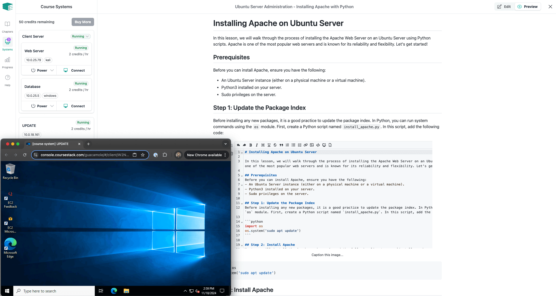Image resolution: width=556 pixels, height=296 pixels.
Task: Click the blockquote icon in editor toolbar
Action: tap(281, 145)
